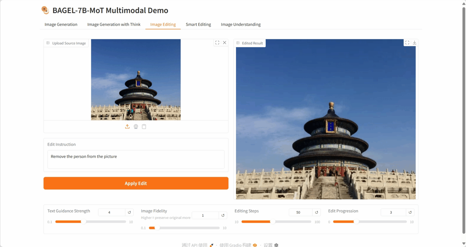Reset Editing Steps to default
466x247 pixels.
(x=316, y=212)
